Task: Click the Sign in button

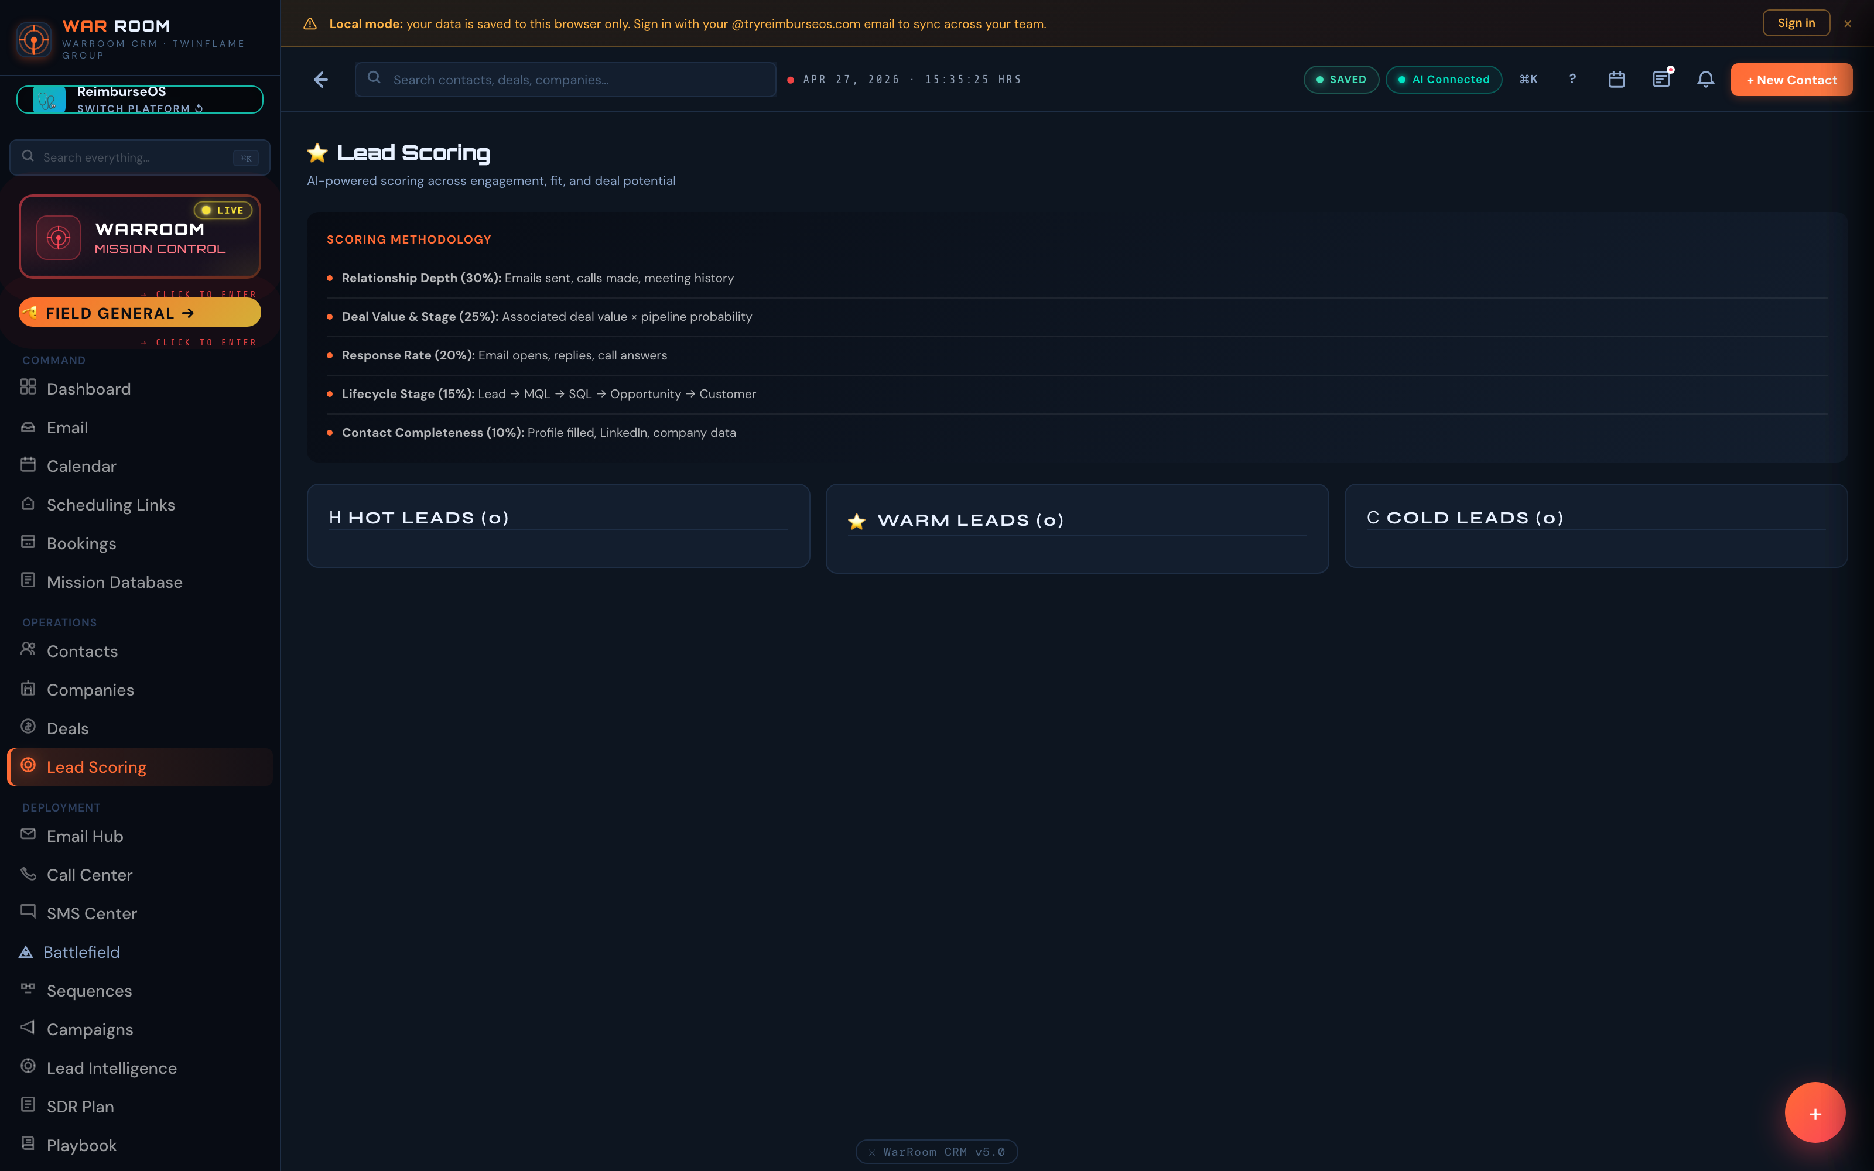Action: point(1796,23)
